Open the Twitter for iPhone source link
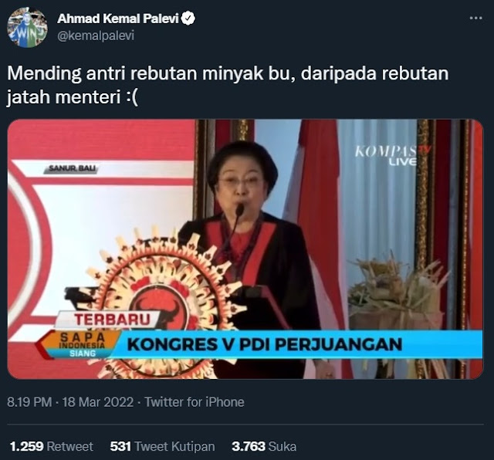Viewport: 494px width, 460px height. pos(195,402)
